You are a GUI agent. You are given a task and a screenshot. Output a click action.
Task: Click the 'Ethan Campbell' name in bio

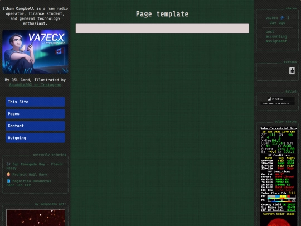18,8
